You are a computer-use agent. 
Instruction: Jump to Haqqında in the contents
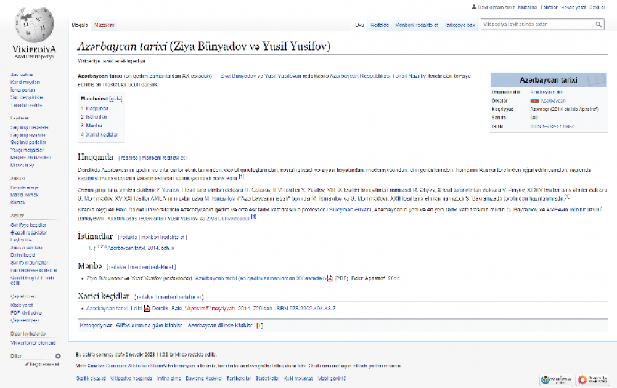[x=96, y=108]
